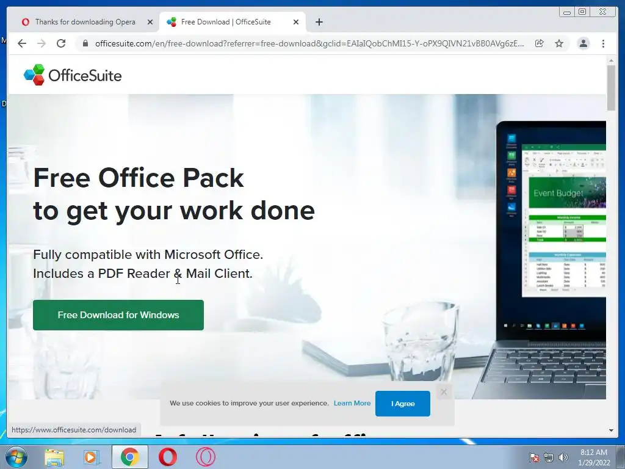Viewport: 625px width, 469px height.
Task: Launch Windows Media Player from taskbar
Action: 92,457
